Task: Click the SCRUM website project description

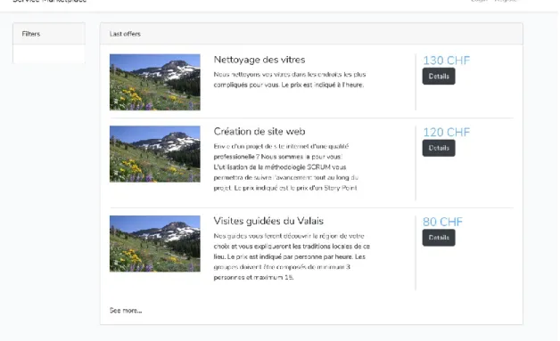Action: pyautogui.click(x=285, y=166)
